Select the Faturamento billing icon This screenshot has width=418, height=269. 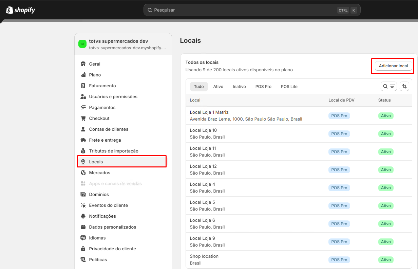(83, 86)
